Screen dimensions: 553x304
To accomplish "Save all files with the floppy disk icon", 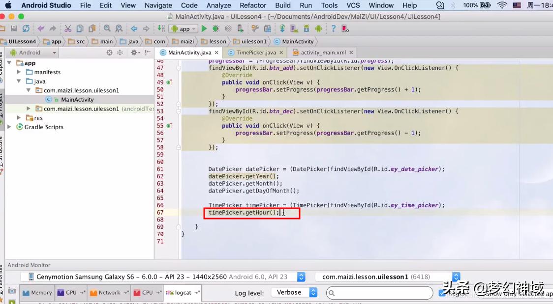I will pos(14,29).
